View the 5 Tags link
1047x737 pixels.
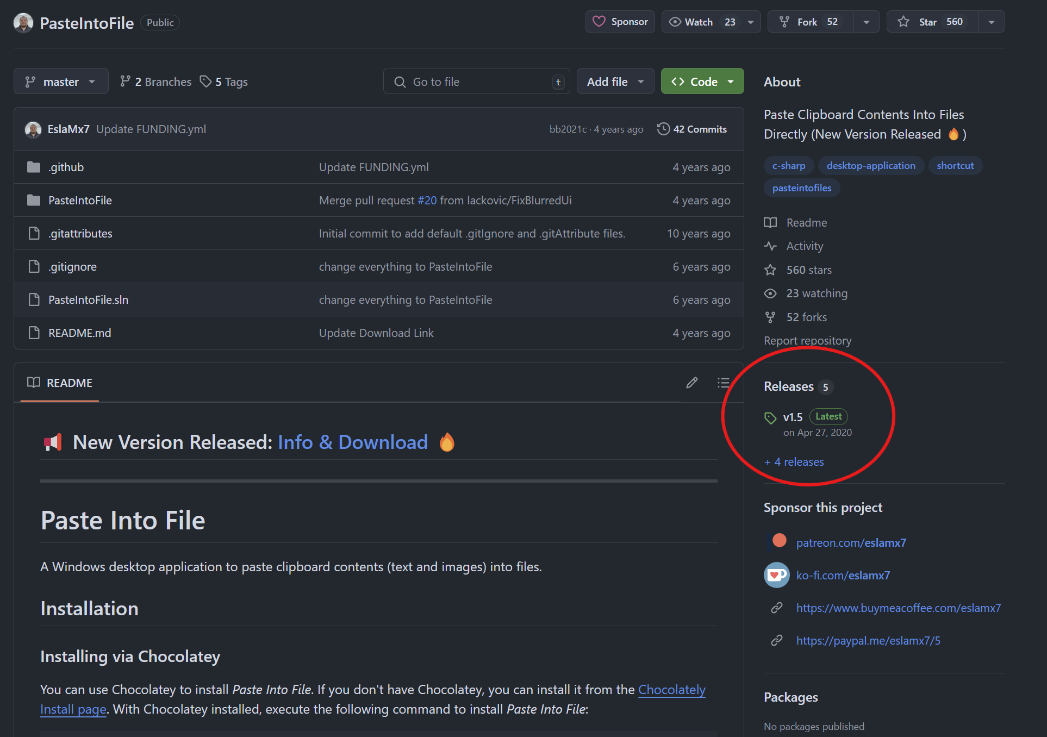coord(223,82)
